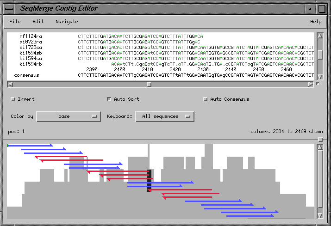
Task: Select the ki1594rb sequence name
Action: pyautogui.click(x=31, y=64)
